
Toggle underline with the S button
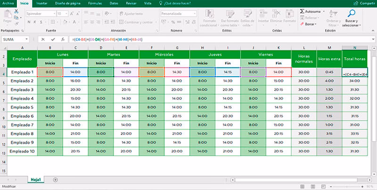coord(41,22)
